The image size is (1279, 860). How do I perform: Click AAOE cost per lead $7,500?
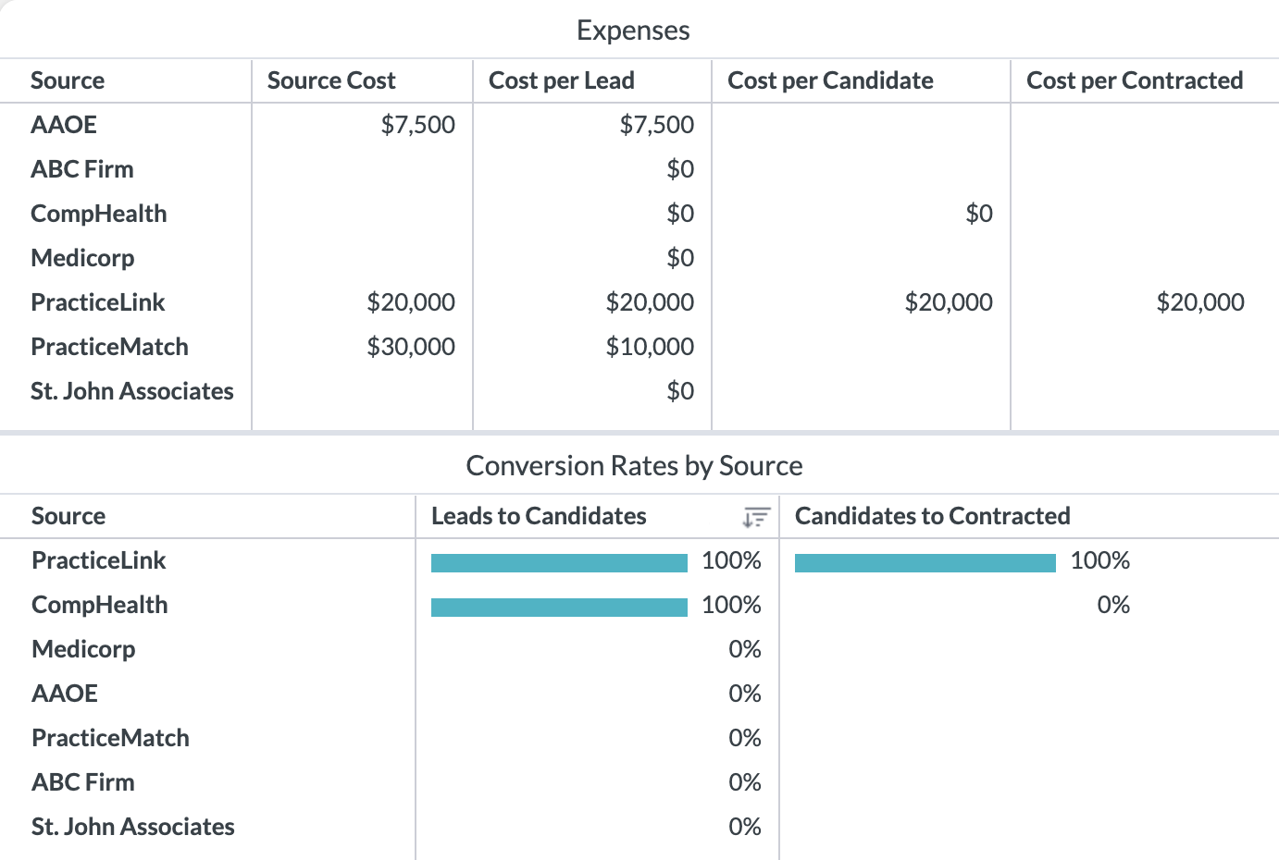click(657, 125)
